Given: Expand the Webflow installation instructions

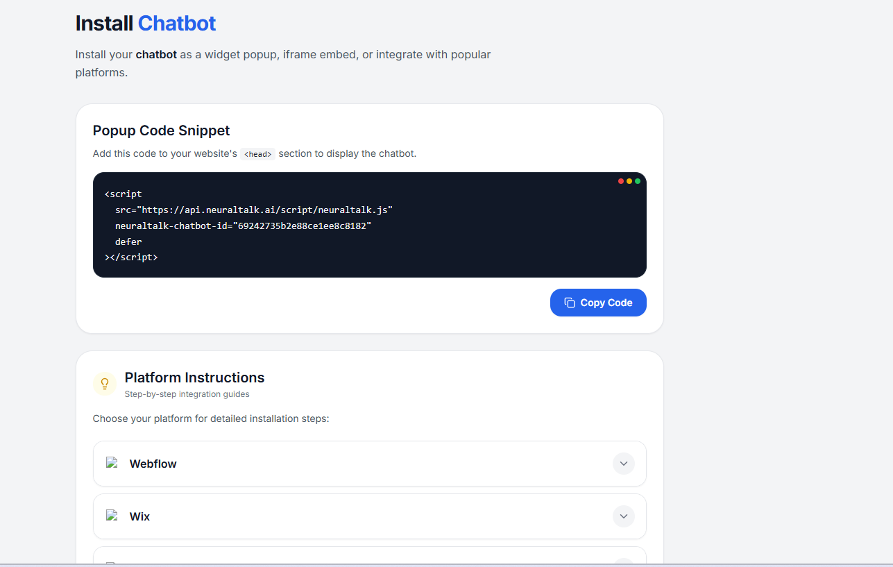Looking at the screenshot, I should click(x=623, y=463).
